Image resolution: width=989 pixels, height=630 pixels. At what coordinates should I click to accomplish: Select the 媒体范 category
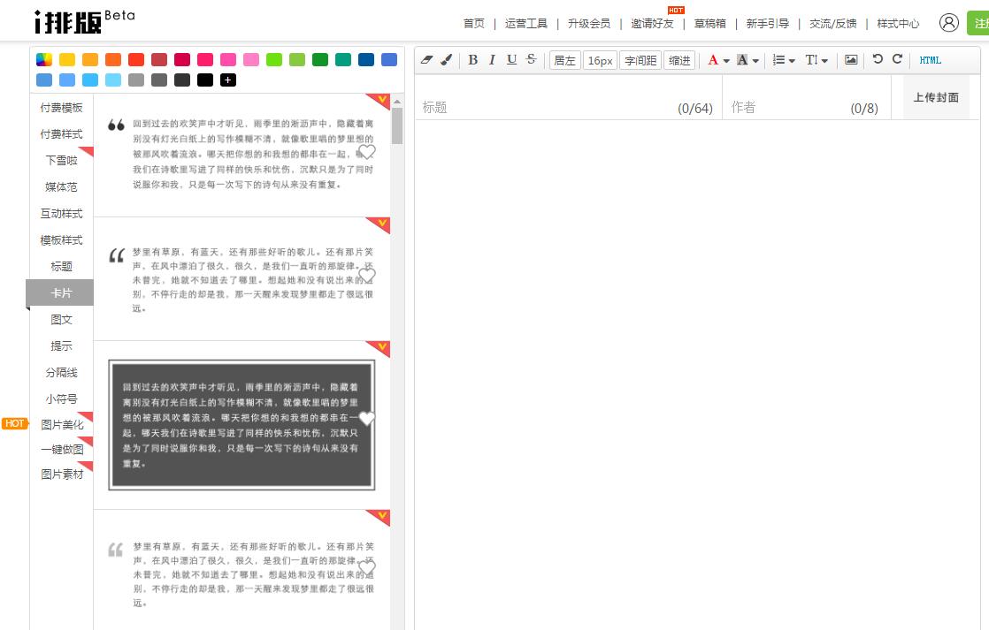point(61,187)
